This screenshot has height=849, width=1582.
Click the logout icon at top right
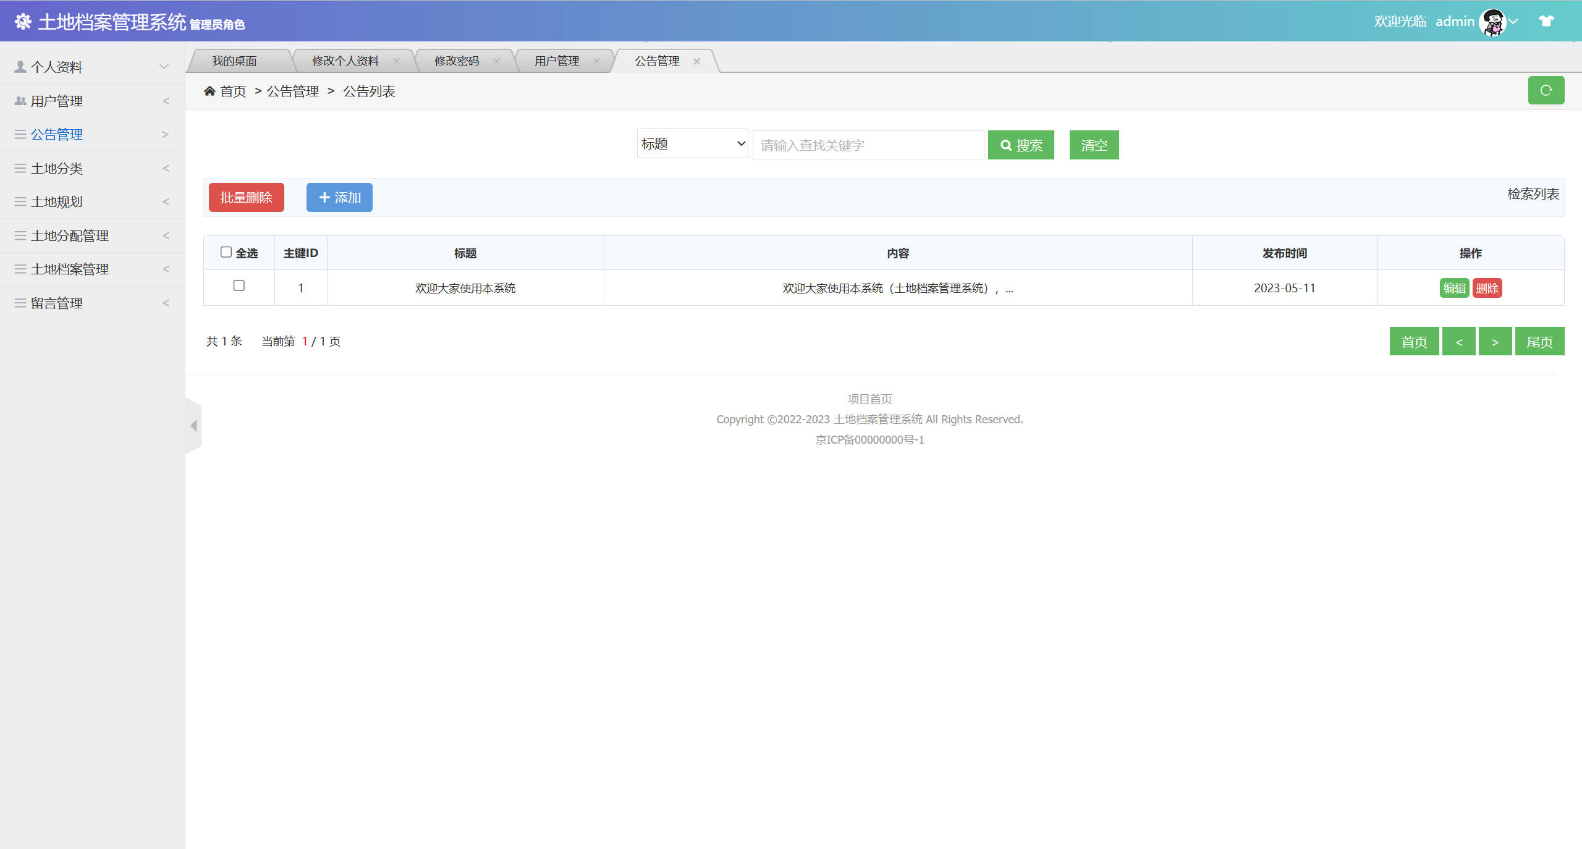point(1547,20)
